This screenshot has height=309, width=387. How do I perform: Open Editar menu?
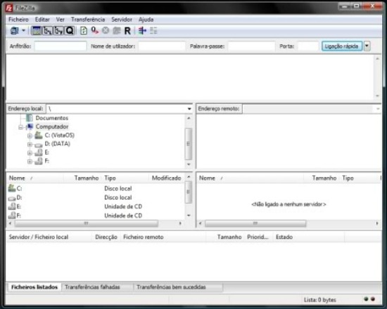coord(42,20)
